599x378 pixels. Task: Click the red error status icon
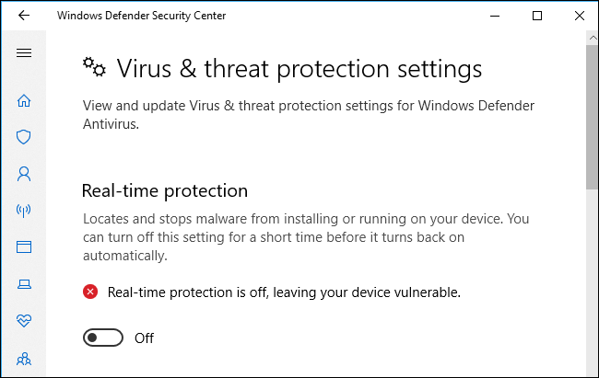(x=90, y=292)
